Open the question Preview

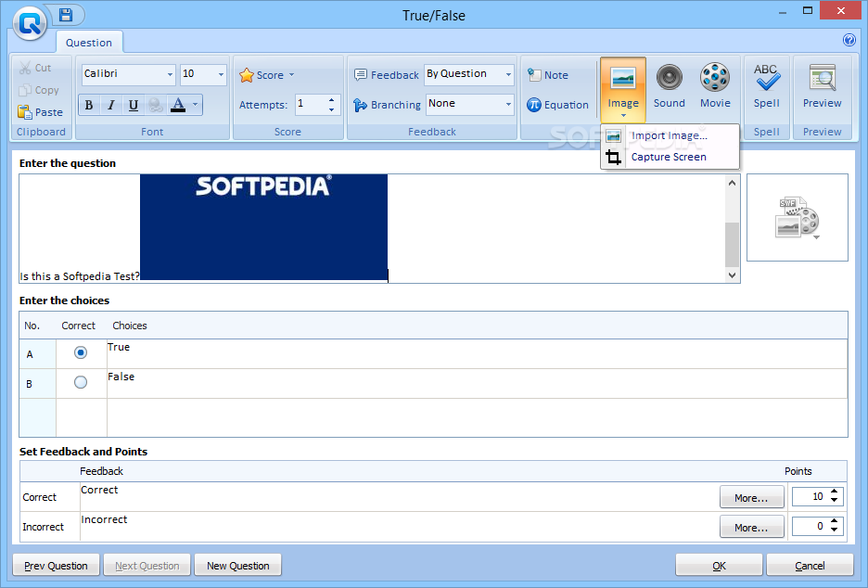click(x=822, y=86)
